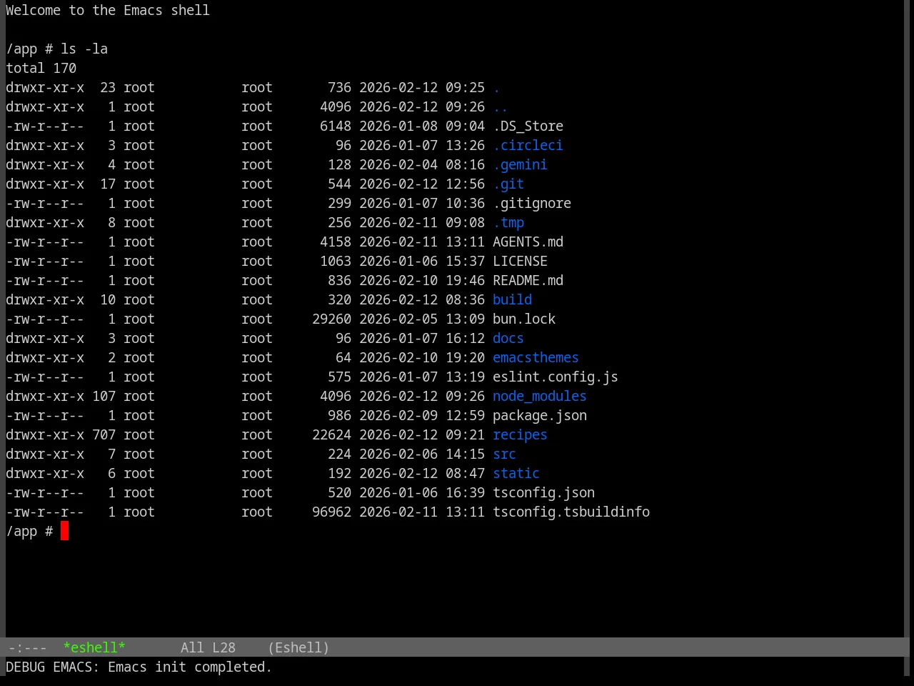Open the build directory entry
This screenshot has width=914, height=686.
(512, 299)
